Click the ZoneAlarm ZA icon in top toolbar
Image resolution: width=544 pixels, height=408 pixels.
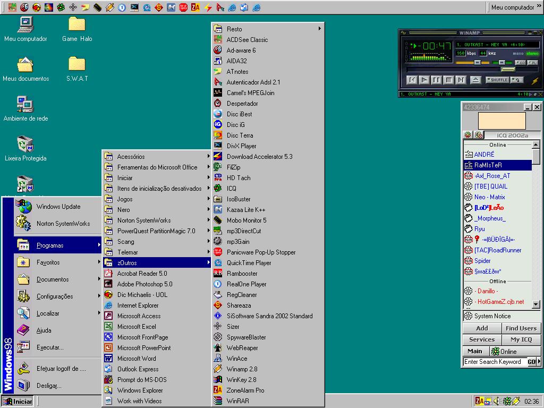(x=195, y=7)
